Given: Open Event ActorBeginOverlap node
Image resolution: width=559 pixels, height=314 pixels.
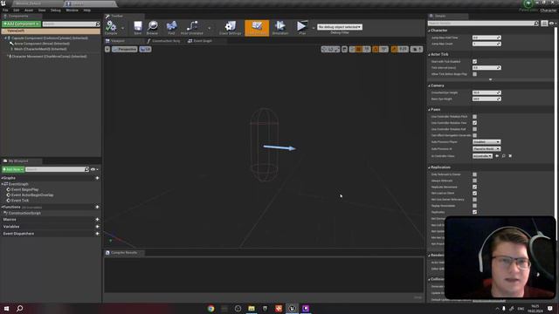Looking at the screenshot, I should coord(32,195).
